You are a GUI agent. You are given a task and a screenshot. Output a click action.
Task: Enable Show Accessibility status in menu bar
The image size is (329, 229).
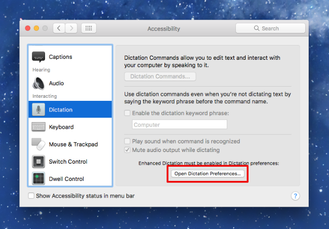(31, 196)
